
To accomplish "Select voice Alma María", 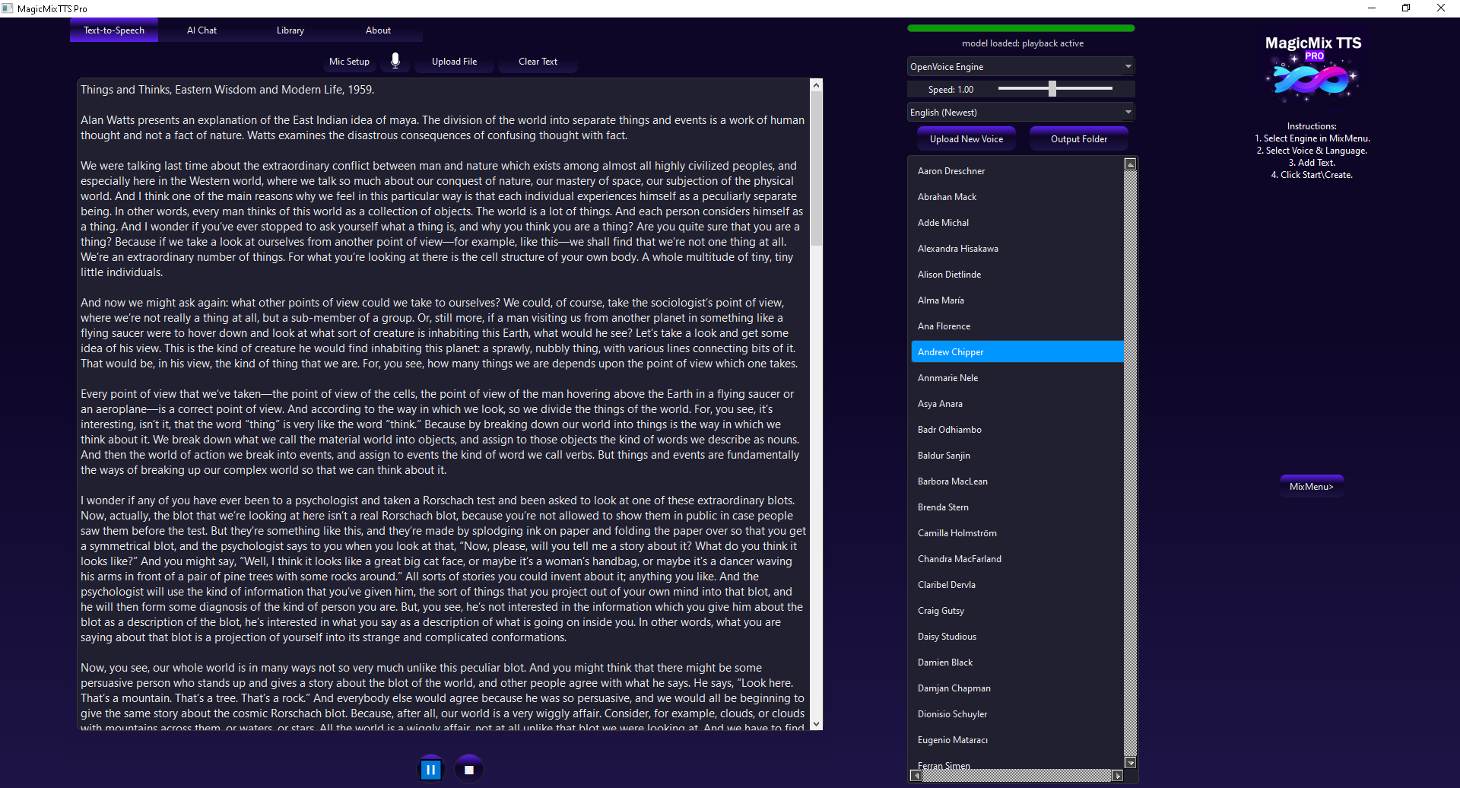I will [1017, 300].
